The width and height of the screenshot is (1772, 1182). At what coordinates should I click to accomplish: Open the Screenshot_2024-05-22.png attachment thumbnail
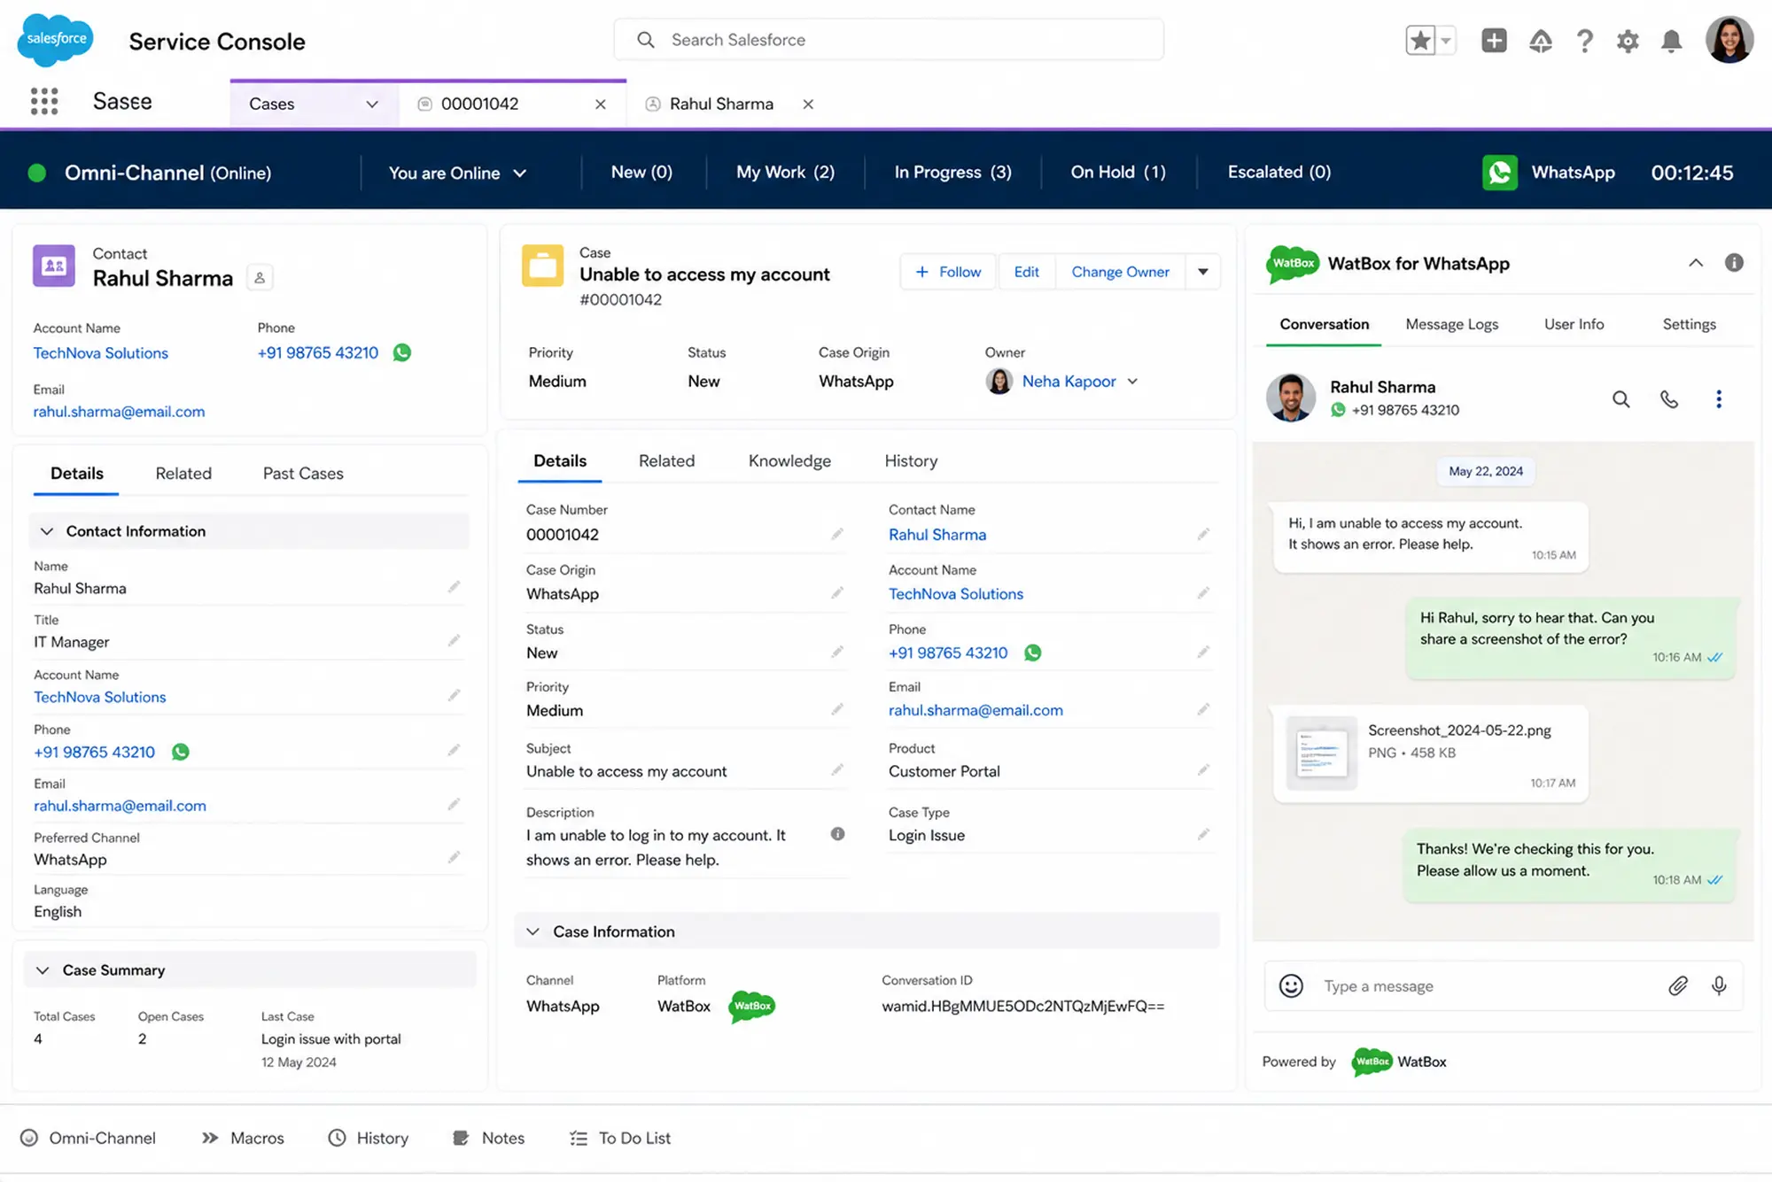tap(1321, 753)
